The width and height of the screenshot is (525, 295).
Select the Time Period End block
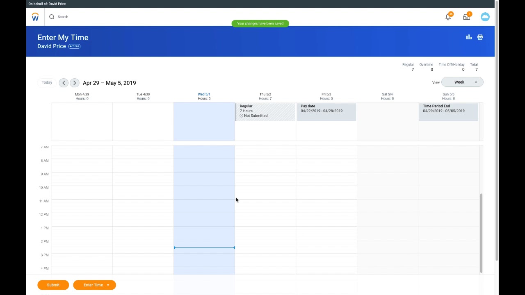click(x=448, y=112)
